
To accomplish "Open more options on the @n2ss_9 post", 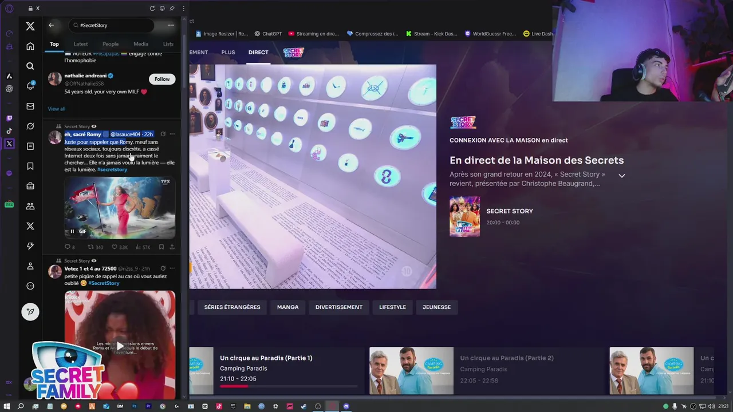I will 172,268.
